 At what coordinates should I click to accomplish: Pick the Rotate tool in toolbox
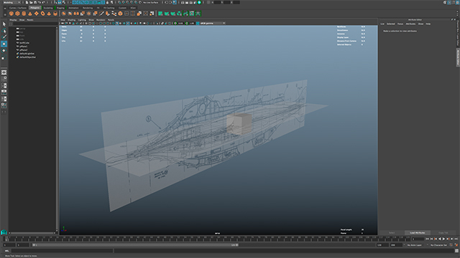(4, 51)
